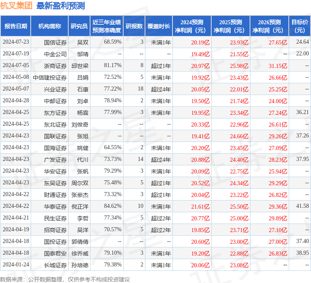Click analyst name 刘卓
Viewport: 311px width, 283px height.
pyautogui.click(x=83, y=101)
